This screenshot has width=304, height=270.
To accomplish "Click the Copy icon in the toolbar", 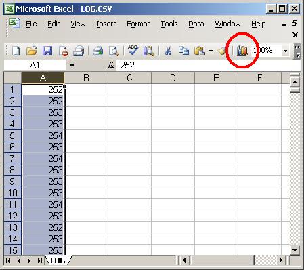I will [183, 51].
